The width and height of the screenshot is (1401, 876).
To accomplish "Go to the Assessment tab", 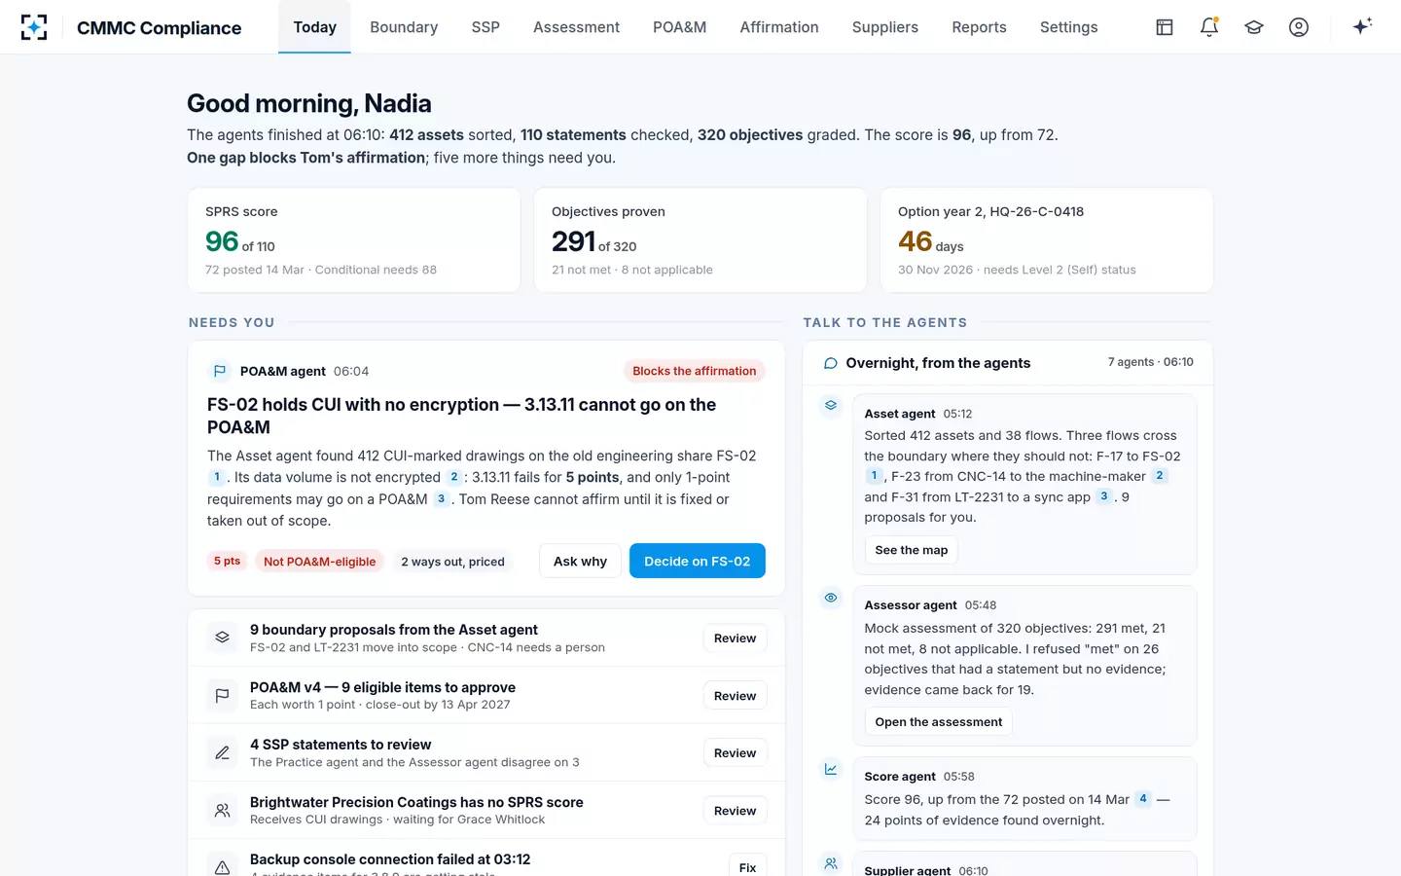I will [x=576, y=27].
